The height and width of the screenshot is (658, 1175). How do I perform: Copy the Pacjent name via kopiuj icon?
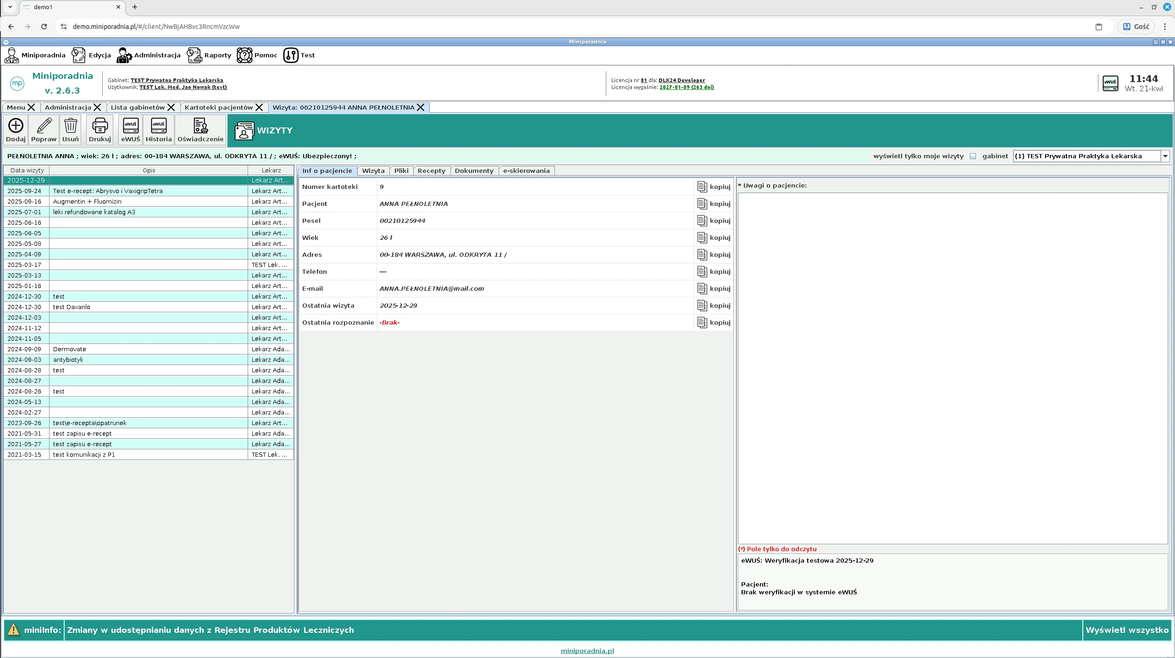(x=702, y=204)
